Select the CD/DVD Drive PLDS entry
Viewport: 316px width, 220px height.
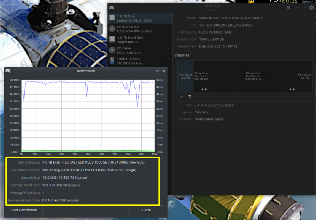click(140, 29)
